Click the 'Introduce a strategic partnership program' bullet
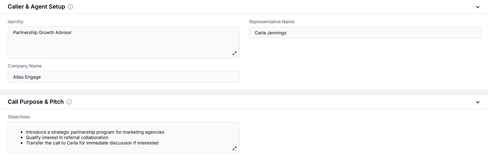Image resolution: width=488 pixels, height=161 pixels. coord(95,132)
